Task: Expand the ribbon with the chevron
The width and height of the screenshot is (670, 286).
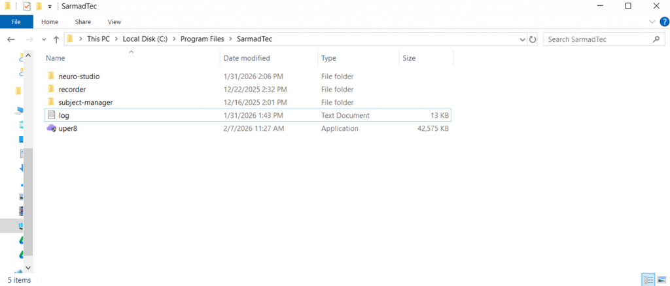Action: tap(652, 22)
